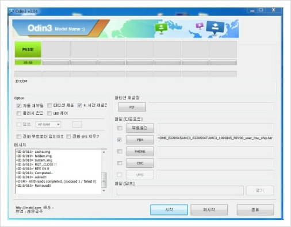This screenshot has width=291, height=227.
Task: Click the green 05:58 progress bar
Action: tap(28, 63)
